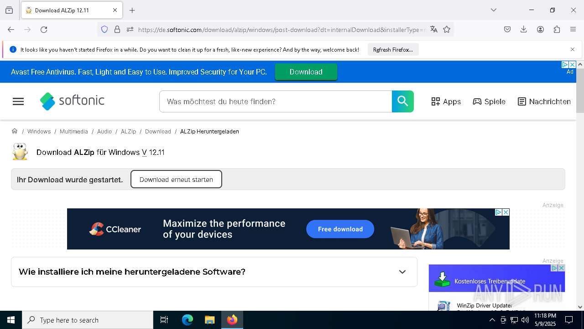The image size is (584, 329).
Task: Open the Apps section
Action: [446, 101]
